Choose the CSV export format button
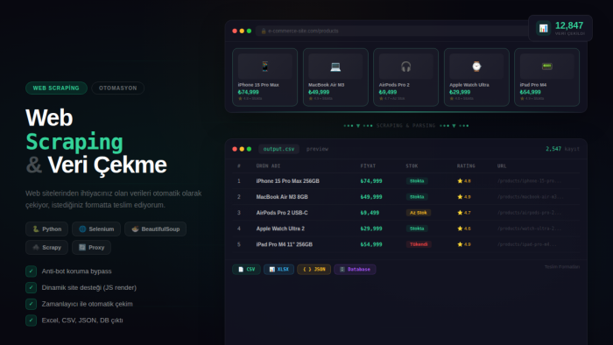 pos(246,269)
